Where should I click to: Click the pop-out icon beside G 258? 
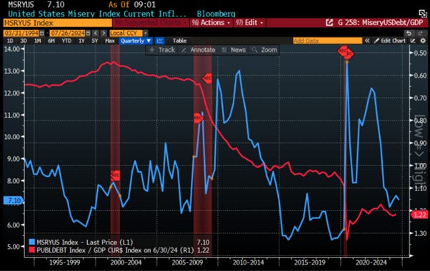(329, 22)
